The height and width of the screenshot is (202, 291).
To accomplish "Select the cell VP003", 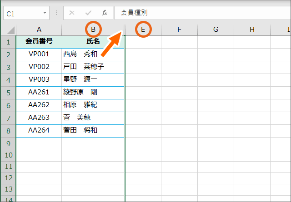I will pyautogui.click(x=39, y=80).
